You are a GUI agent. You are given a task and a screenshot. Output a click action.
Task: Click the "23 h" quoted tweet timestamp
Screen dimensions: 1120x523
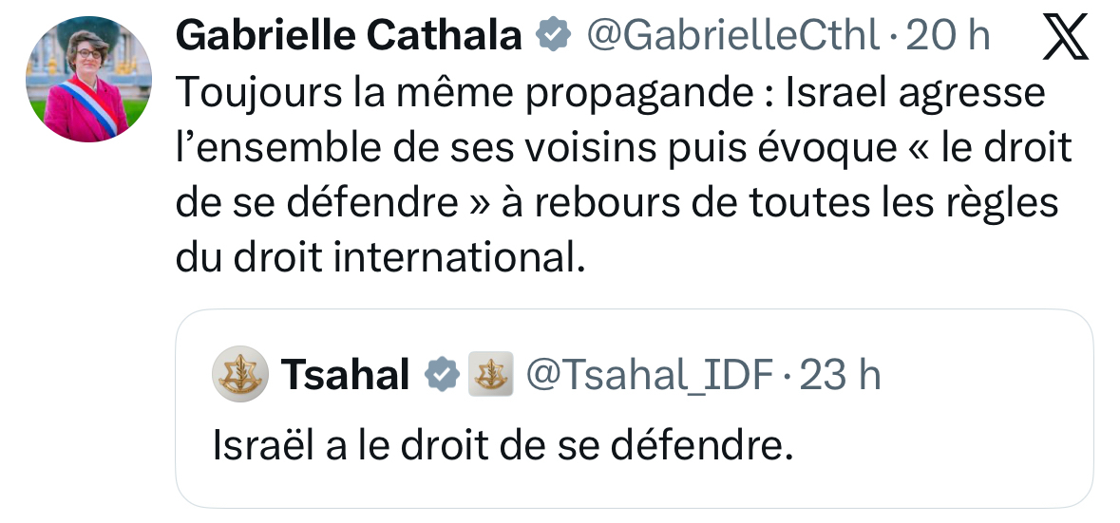coord(841,376)
